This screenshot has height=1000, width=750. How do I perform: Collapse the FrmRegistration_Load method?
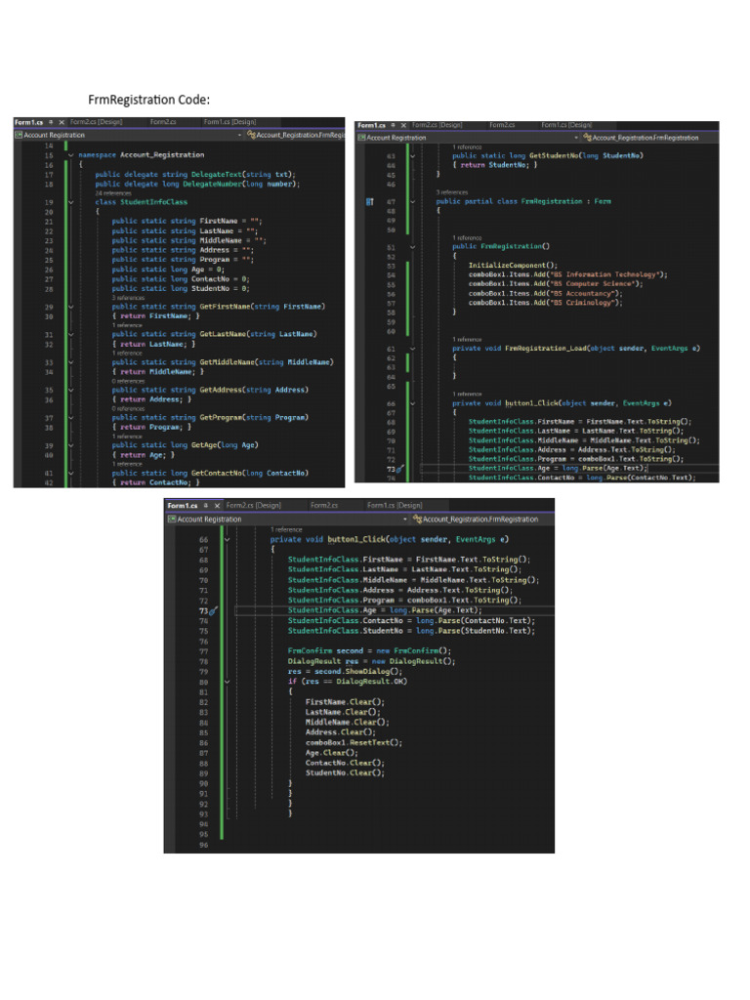(x=412, y=349)
